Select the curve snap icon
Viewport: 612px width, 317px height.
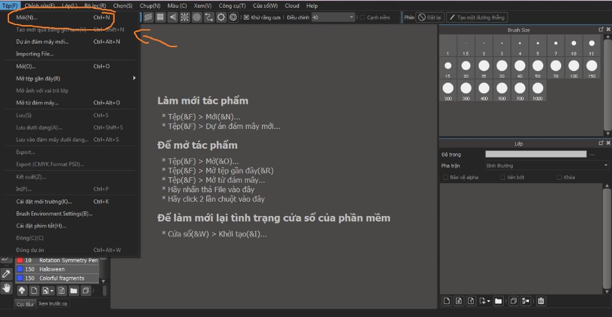(x=209, y=17)
